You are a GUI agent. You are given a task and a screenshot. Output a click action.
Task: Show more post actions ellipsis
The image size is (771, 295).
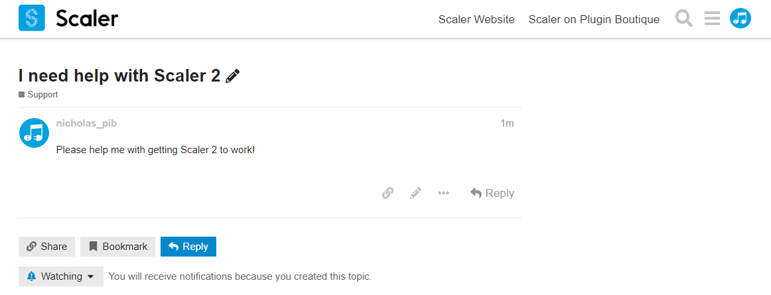(443, 193)
